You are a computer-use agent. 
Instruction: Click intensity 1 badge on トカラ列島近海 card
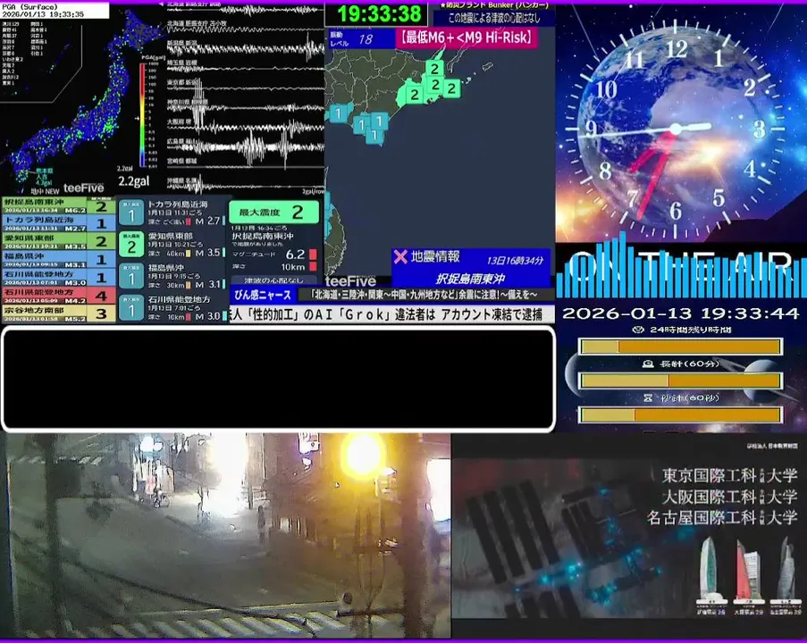(x=131, y=213)
